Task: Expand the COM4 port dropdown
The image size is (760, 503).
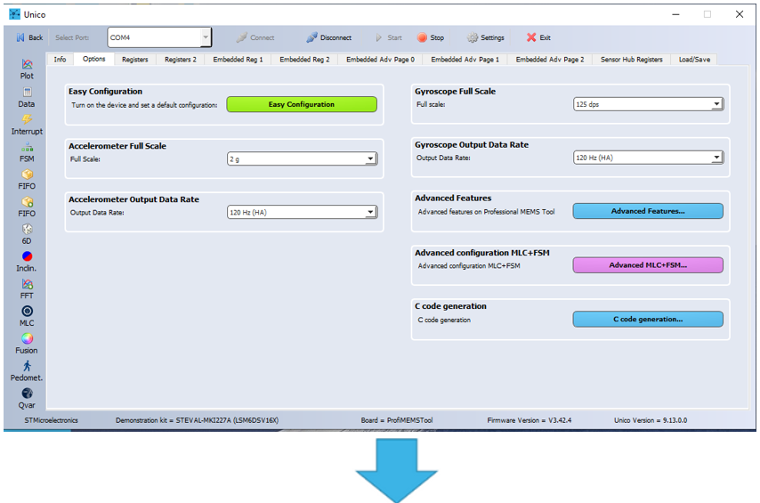Action: click(206, 37)
